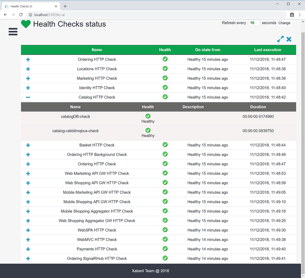
Task: Expand the Ordering SignalRHub HTTP Check row
Action: [x=28, y=258]
